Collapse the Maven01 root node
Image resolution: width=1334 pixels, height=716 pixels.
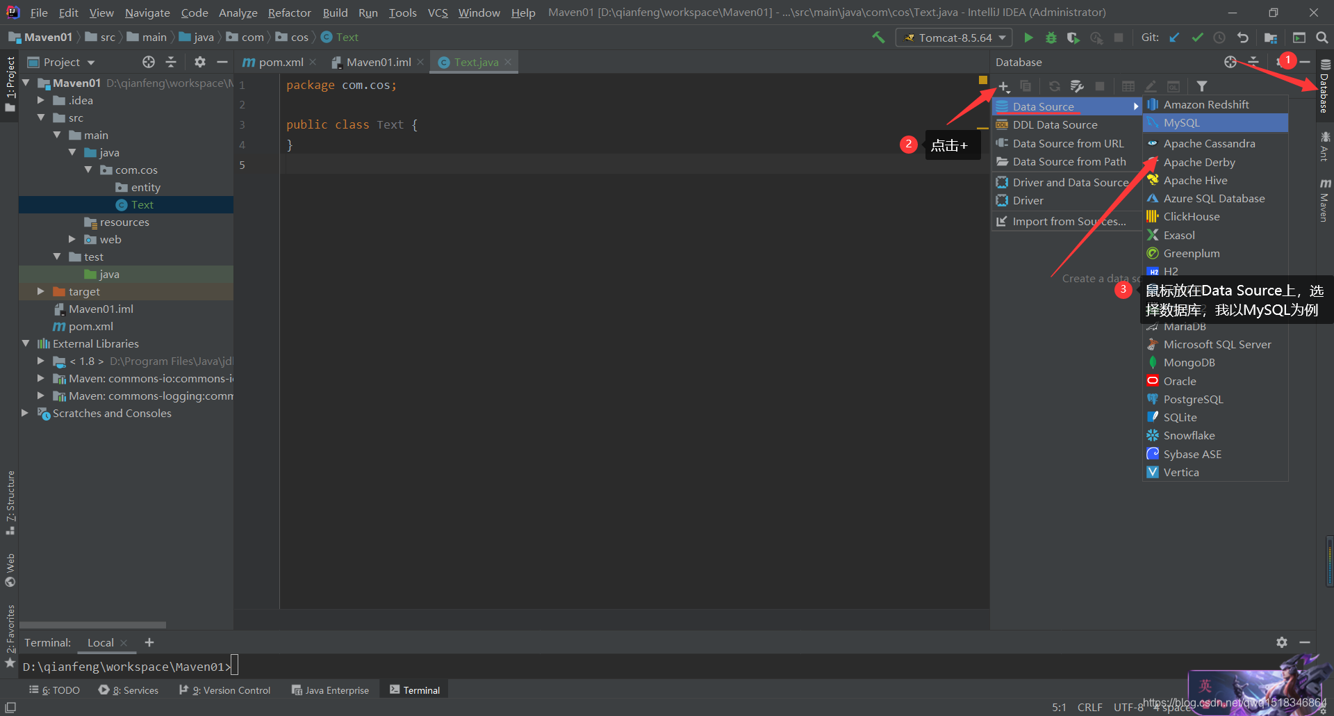pos(26,83)
